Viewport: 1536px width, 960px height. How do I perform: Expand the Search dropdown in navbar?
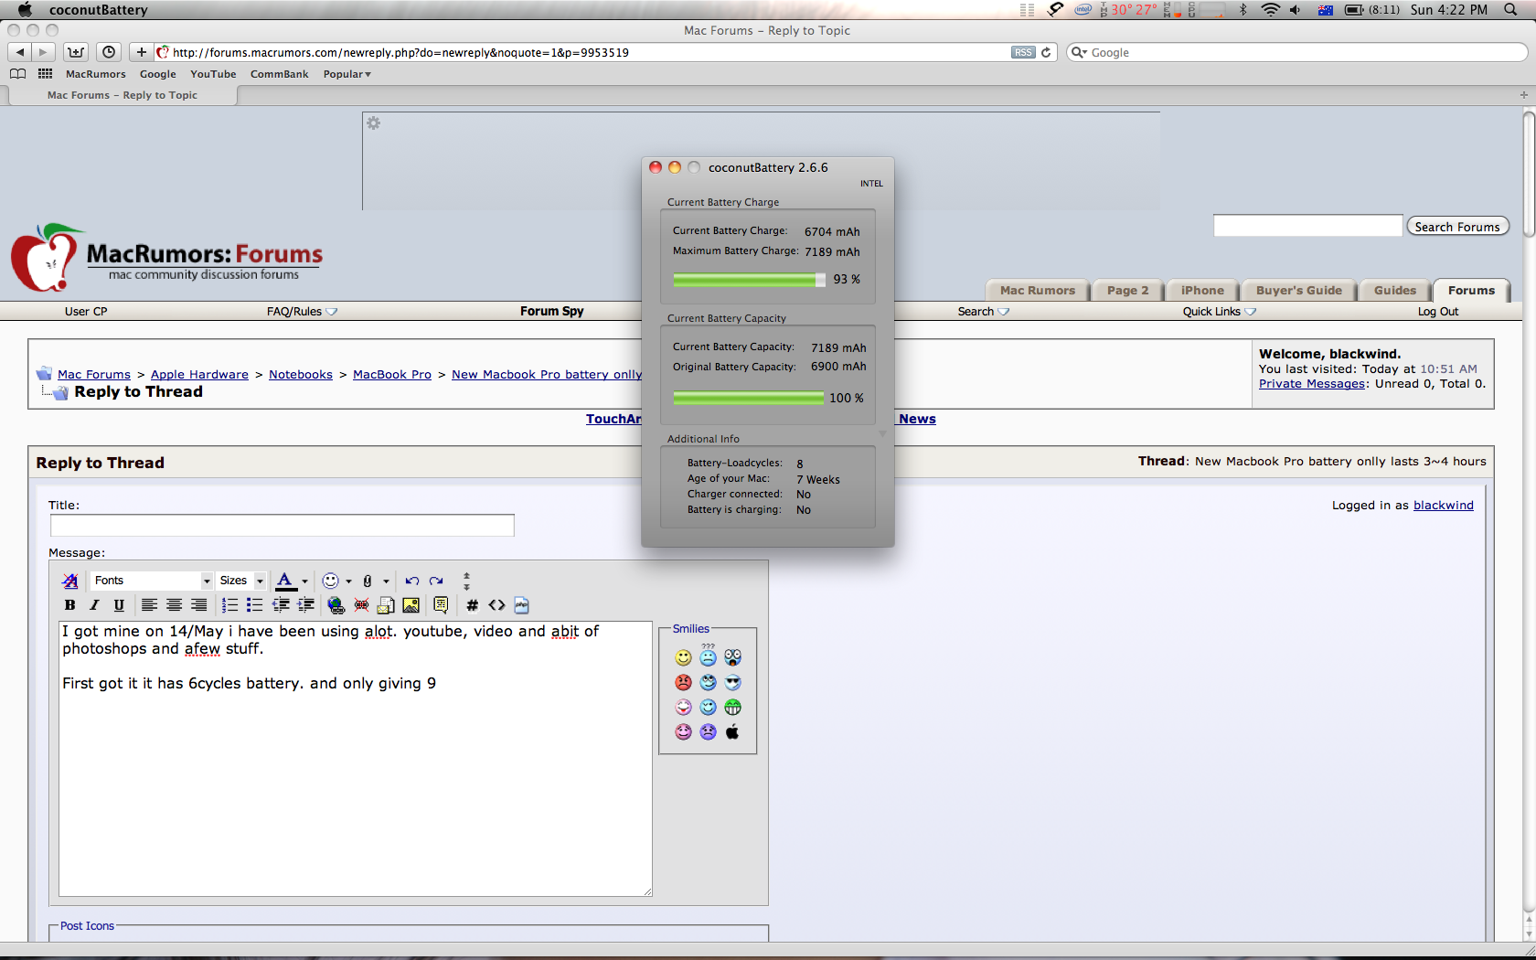tap(983, 312)
